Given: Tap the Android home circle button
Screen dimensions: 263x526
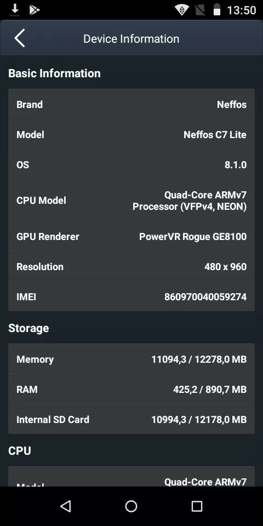Looking at the screenshot, I should point(131,506).
